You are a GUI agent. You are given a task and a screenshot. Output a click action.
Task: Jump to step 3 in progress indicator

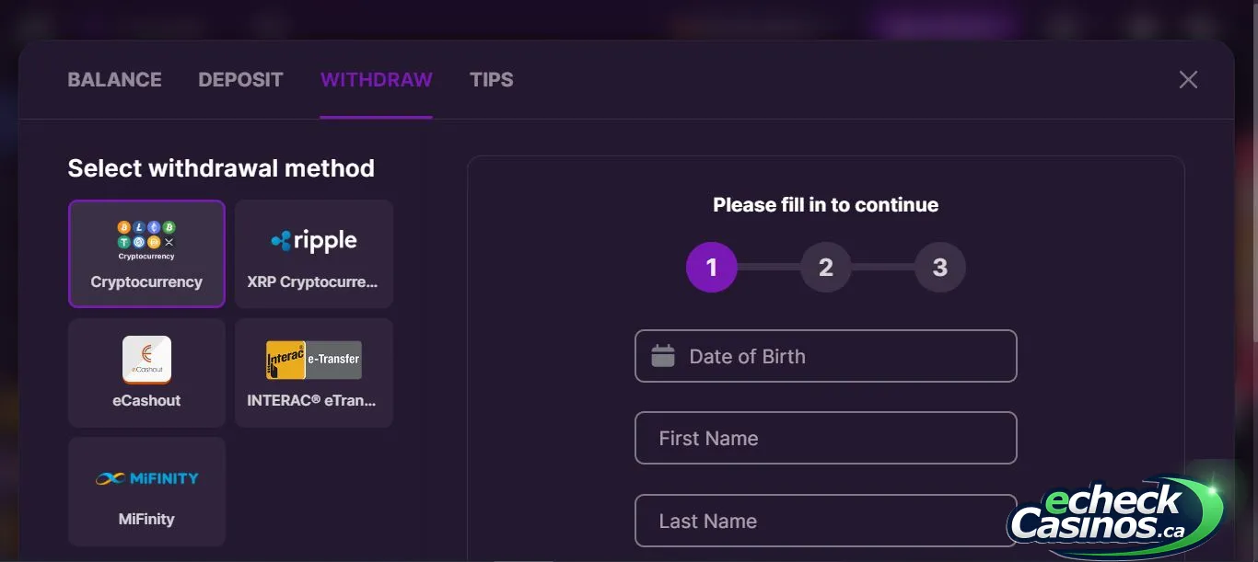(939, 267)
